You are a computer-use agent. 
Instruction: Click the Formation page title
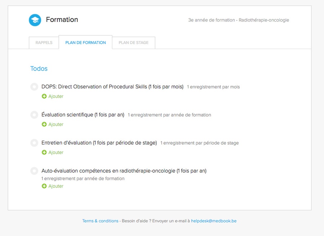(62, 20)
